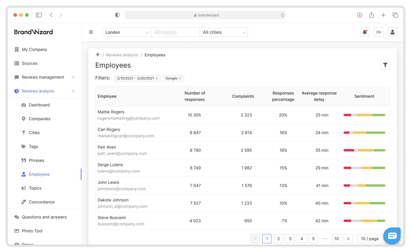Click the browser share icon
411x252 pixels.
click(x=371, y=15)
